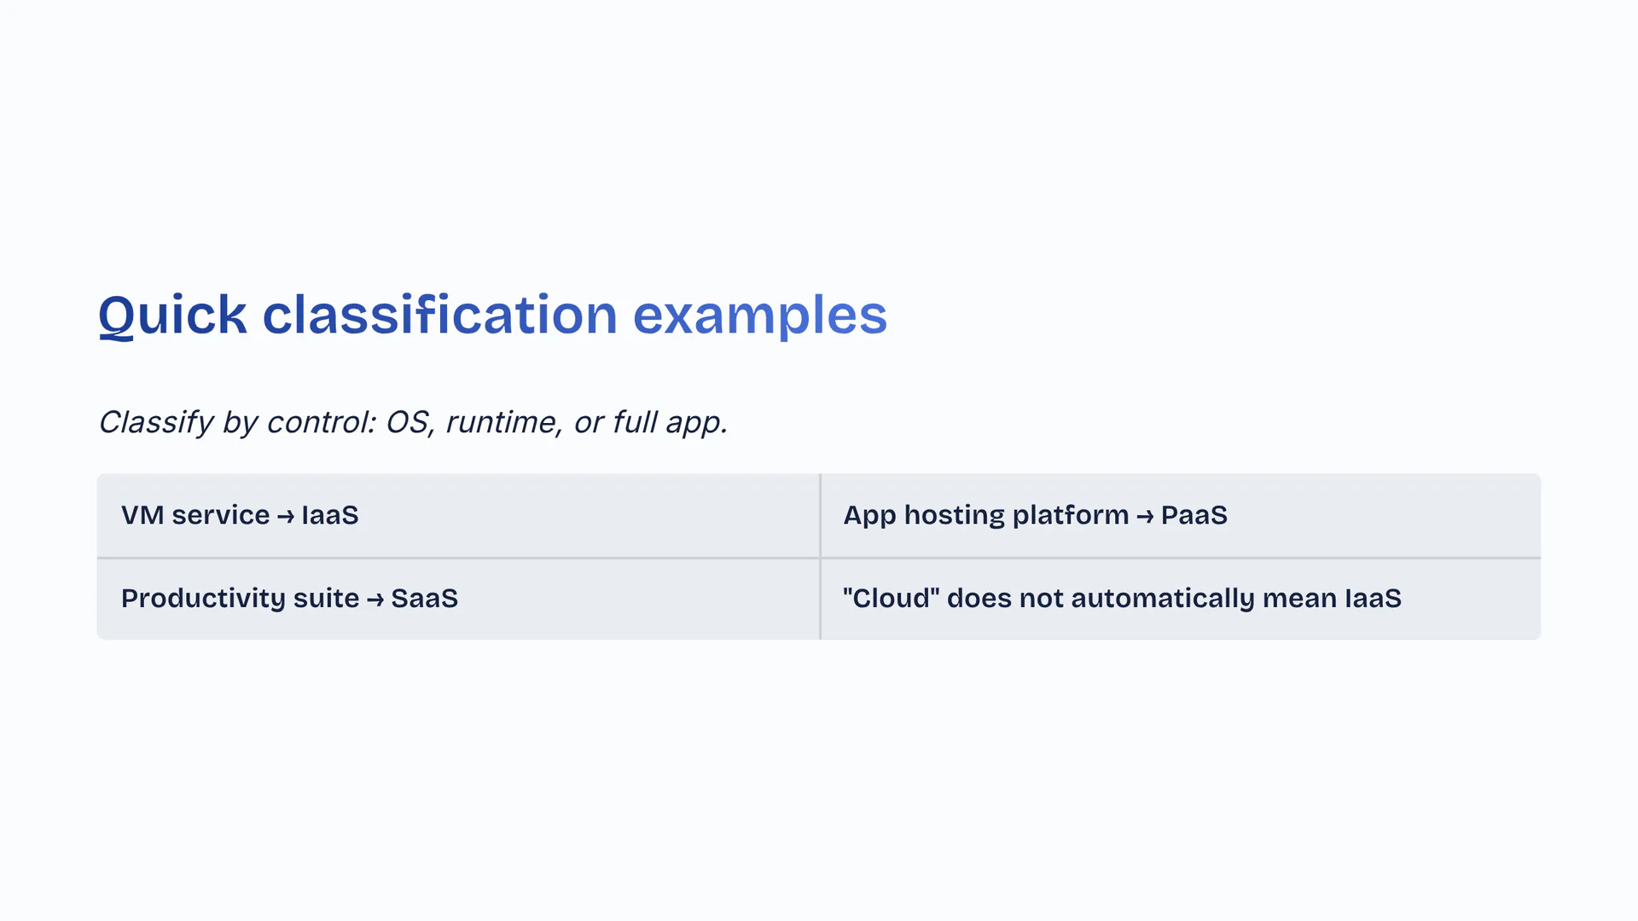Image resolution: width=1638 pixels, height=921 pixels.
Task: Click the arrow after Productivity suite
Action: click(375, 600)
